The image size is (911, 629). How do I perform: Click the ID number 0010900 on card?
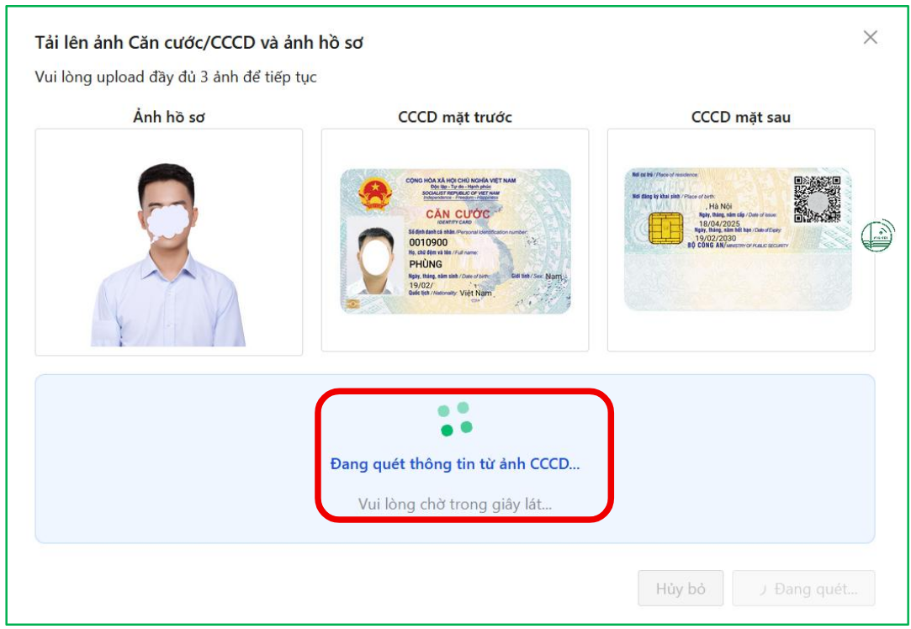pos(428,242)
